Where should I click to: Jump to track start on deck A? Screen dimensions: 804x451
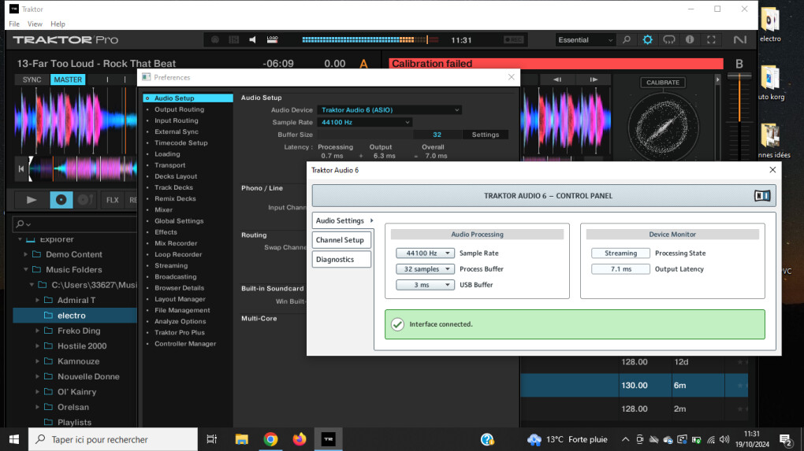coord(21,168)
